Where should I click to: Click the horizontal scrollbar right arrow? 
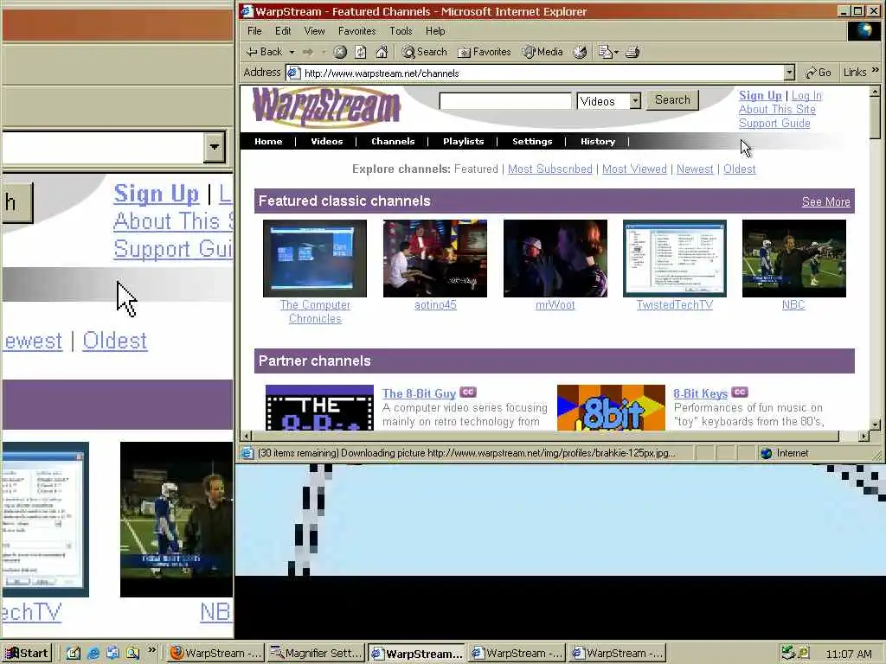pos(864,436)
